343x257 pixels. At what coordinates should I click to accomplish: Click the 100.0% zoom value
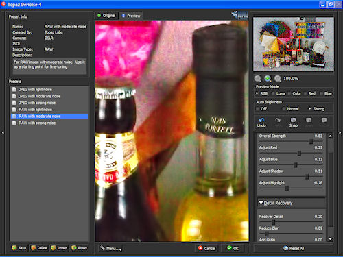(x=291, y=79)
